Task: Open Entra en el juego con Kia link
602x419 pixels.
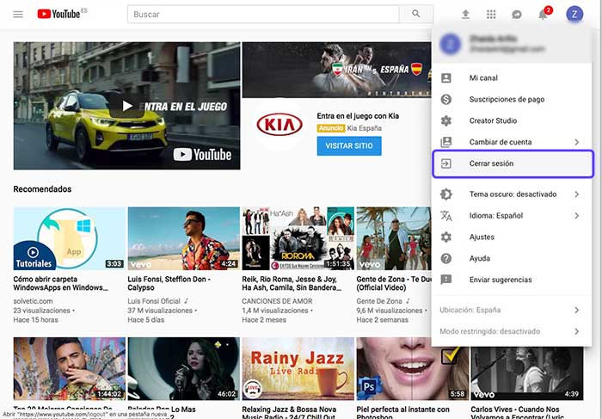Action: click(358, 116)
